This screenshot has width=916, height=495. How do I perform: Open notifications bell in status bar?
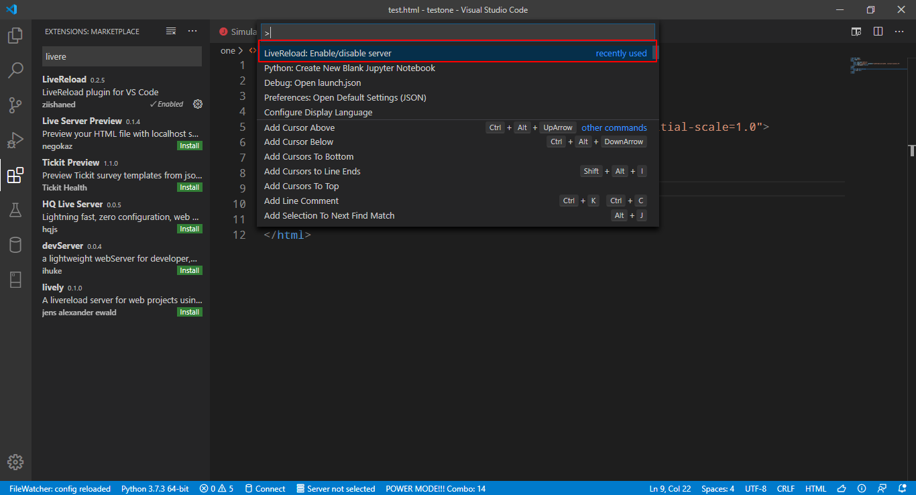click(901, 488)
